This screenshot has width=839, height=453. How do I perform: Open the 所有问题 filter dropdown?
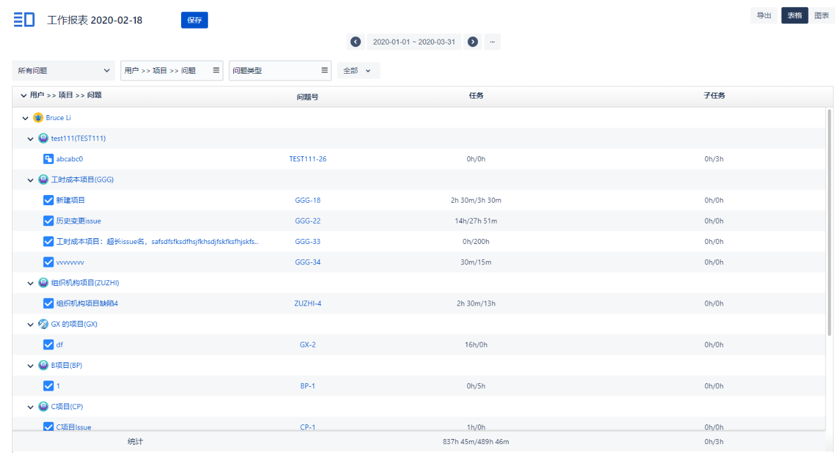click(x=64, y=71)
